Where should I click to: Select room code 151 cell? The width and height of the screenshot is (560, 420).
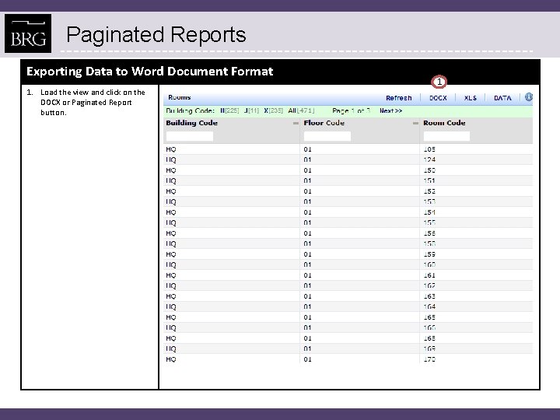coord(429,180)
